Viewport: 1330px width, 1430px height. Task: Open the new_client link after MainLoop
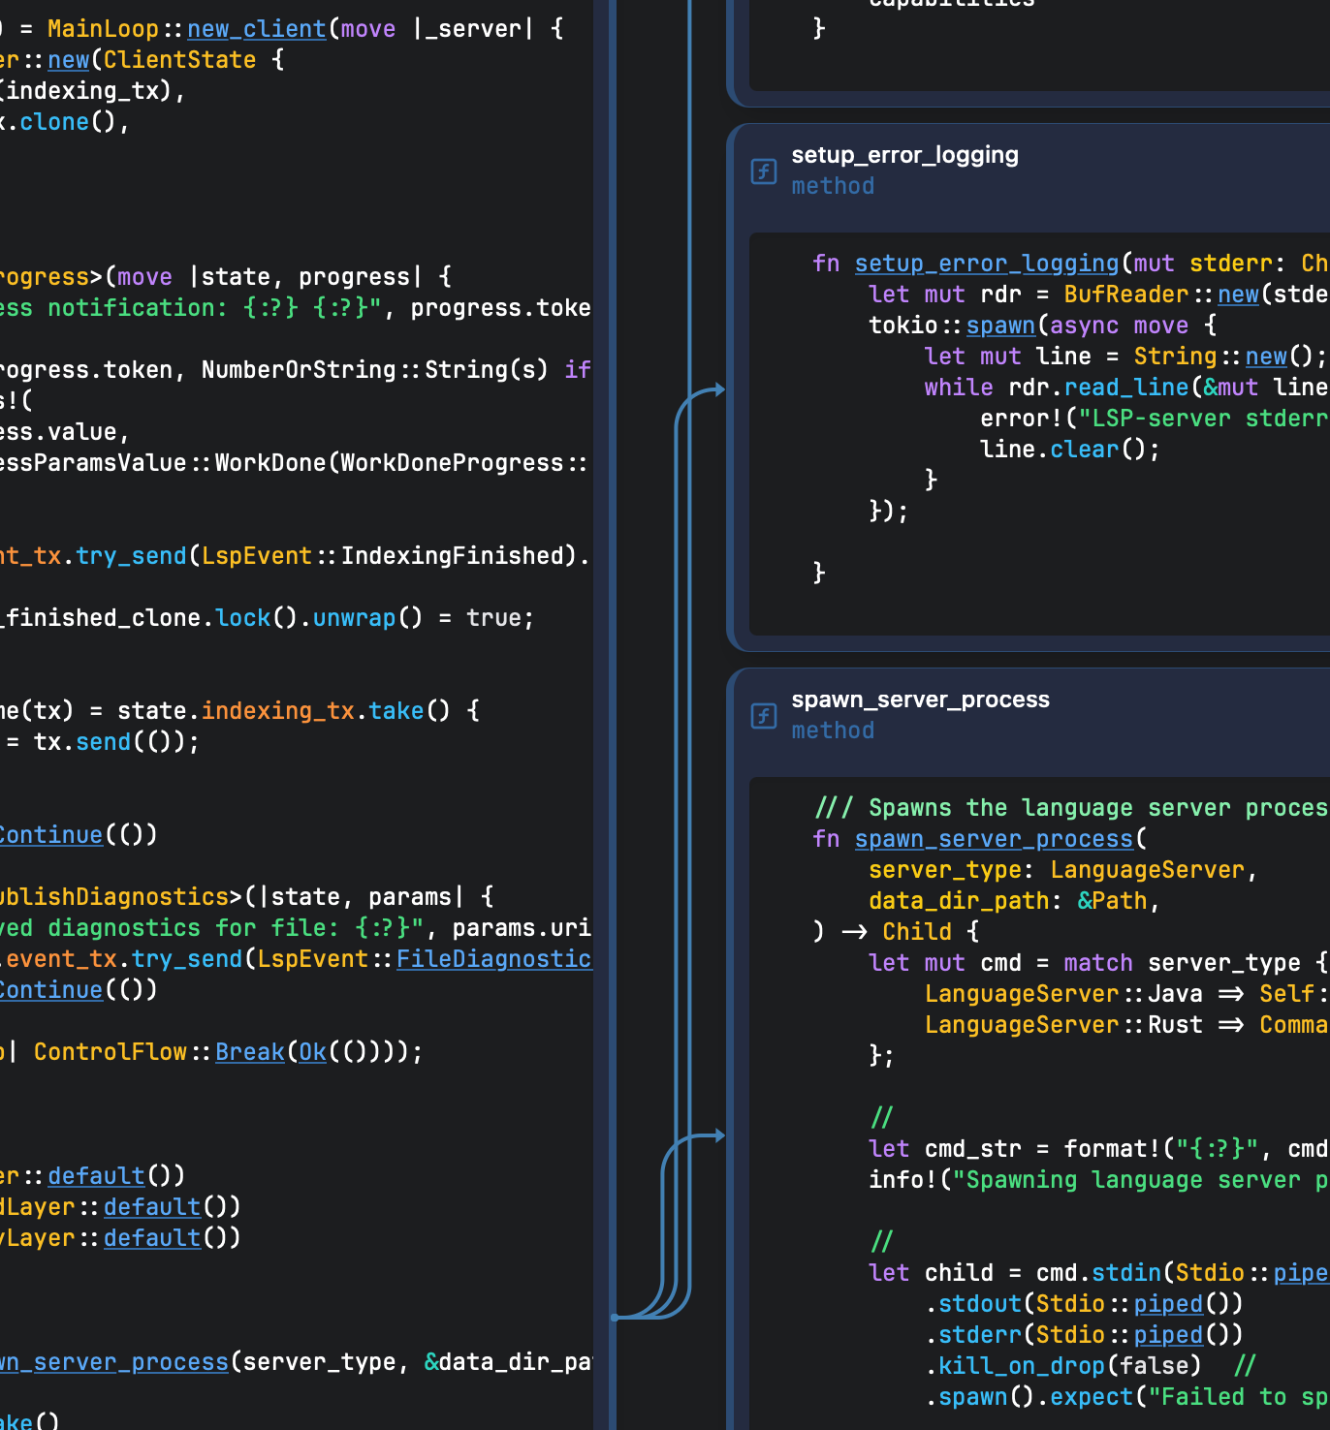tap(256, 29)
